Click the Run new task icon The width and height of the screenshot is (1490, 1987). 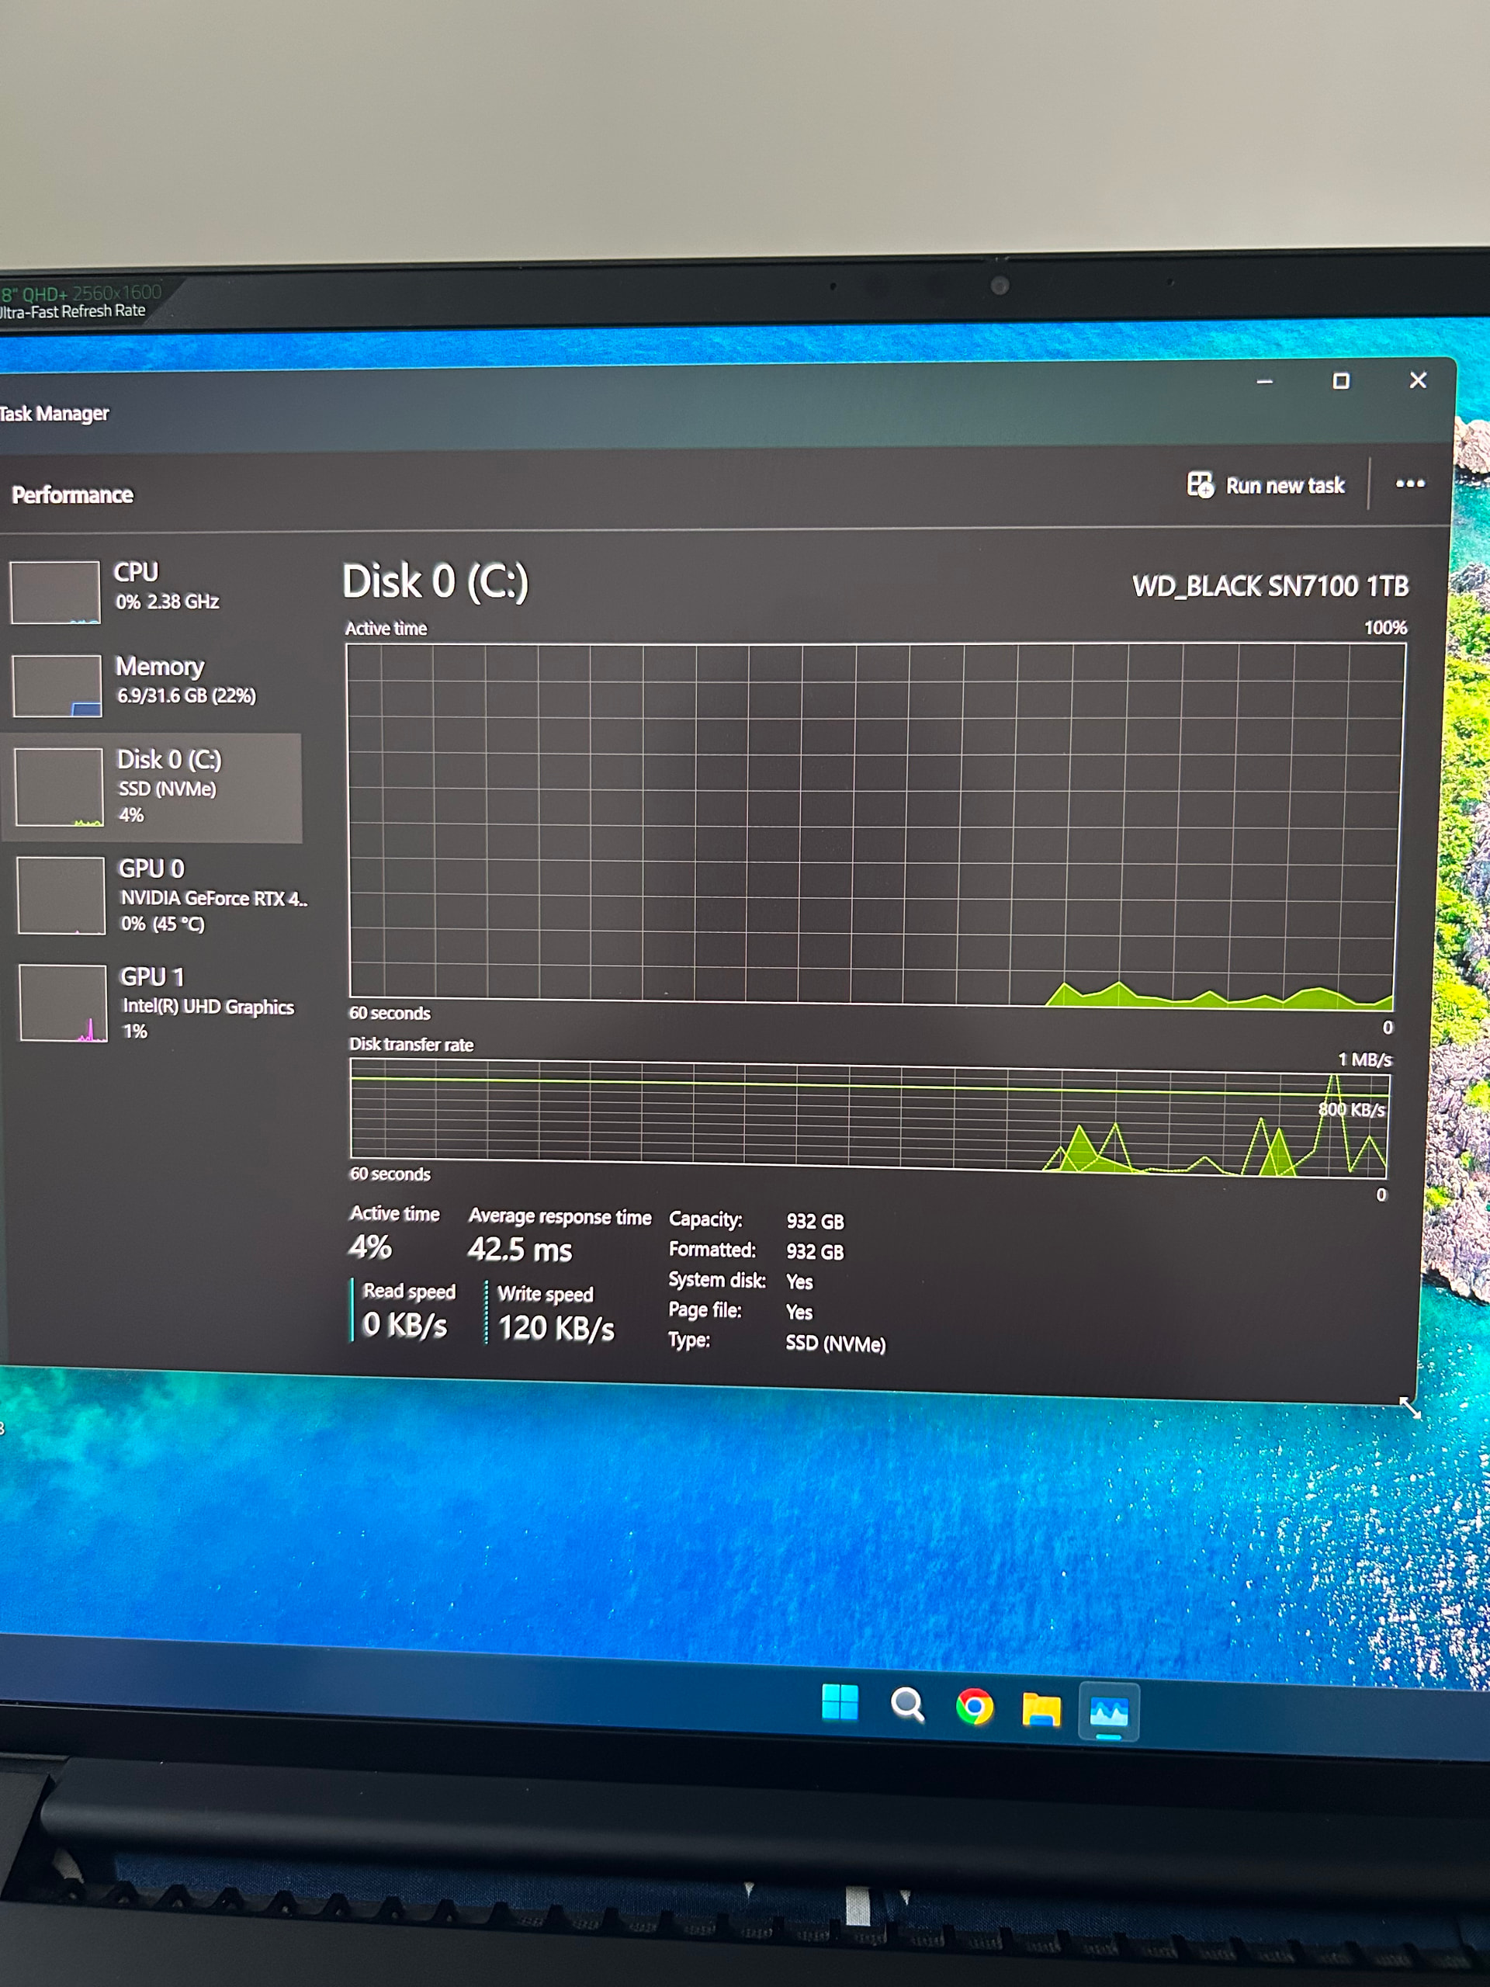coord(1200,484)
